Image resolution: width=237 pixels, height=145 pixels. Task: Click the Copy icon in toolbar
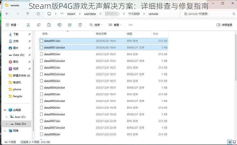coord(39,25)
